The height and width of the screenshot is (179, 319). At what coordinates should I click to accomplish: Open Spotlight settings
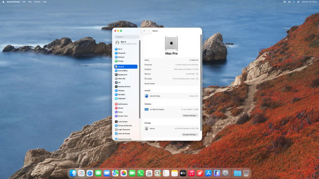[126, 95]
